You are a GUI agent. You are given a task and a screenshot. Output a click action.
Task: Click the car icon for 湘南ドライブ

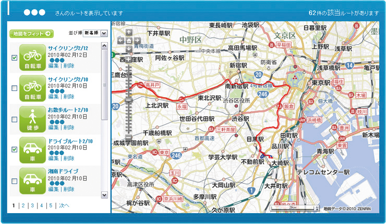33,180
